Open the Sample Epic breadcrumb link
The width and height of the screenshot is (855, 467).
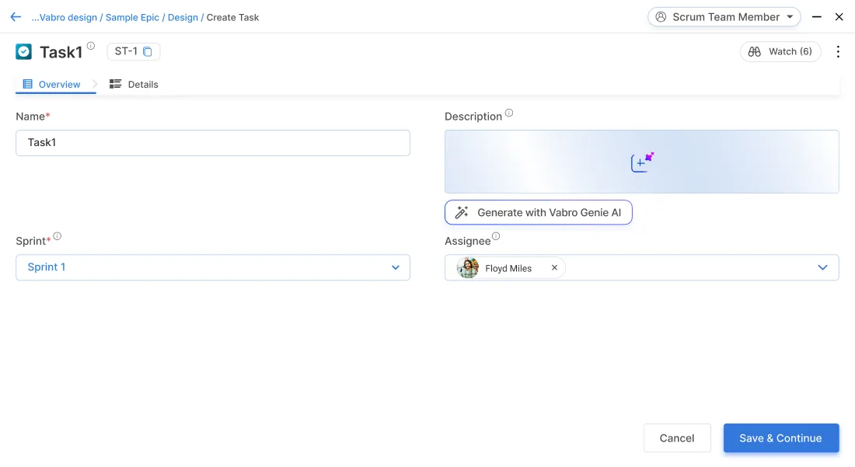133,17
